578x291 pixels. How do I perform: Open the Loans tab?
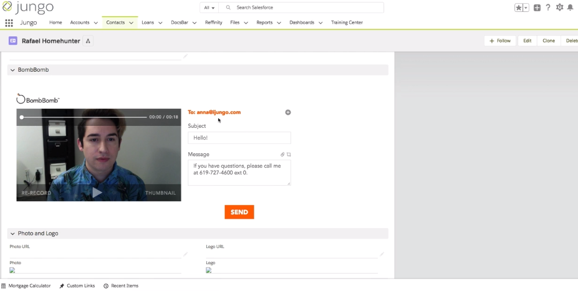148,22
